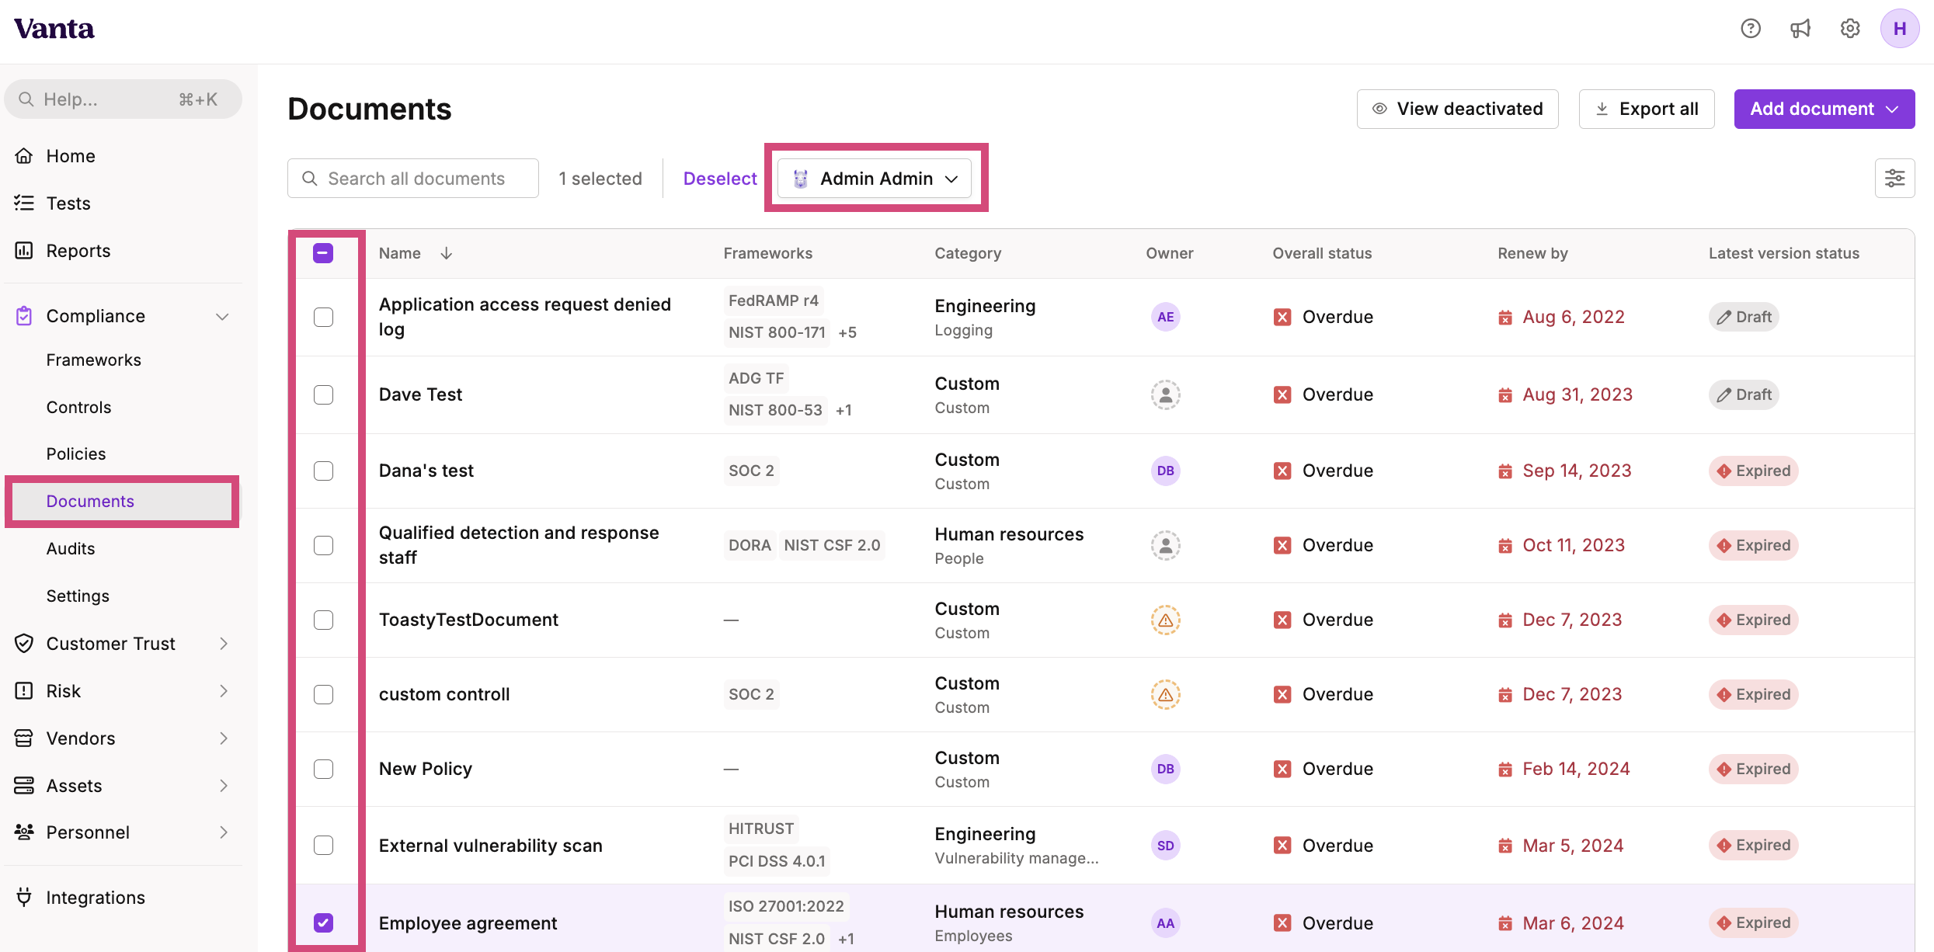This screenshot has height=952, width=1934.
Task: Check the Application access request denied log row
Action: [323, 317]
